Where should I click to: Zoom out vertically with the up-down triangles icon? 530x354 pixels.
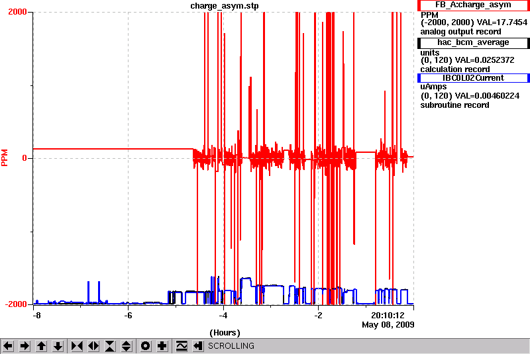[127, 346]
